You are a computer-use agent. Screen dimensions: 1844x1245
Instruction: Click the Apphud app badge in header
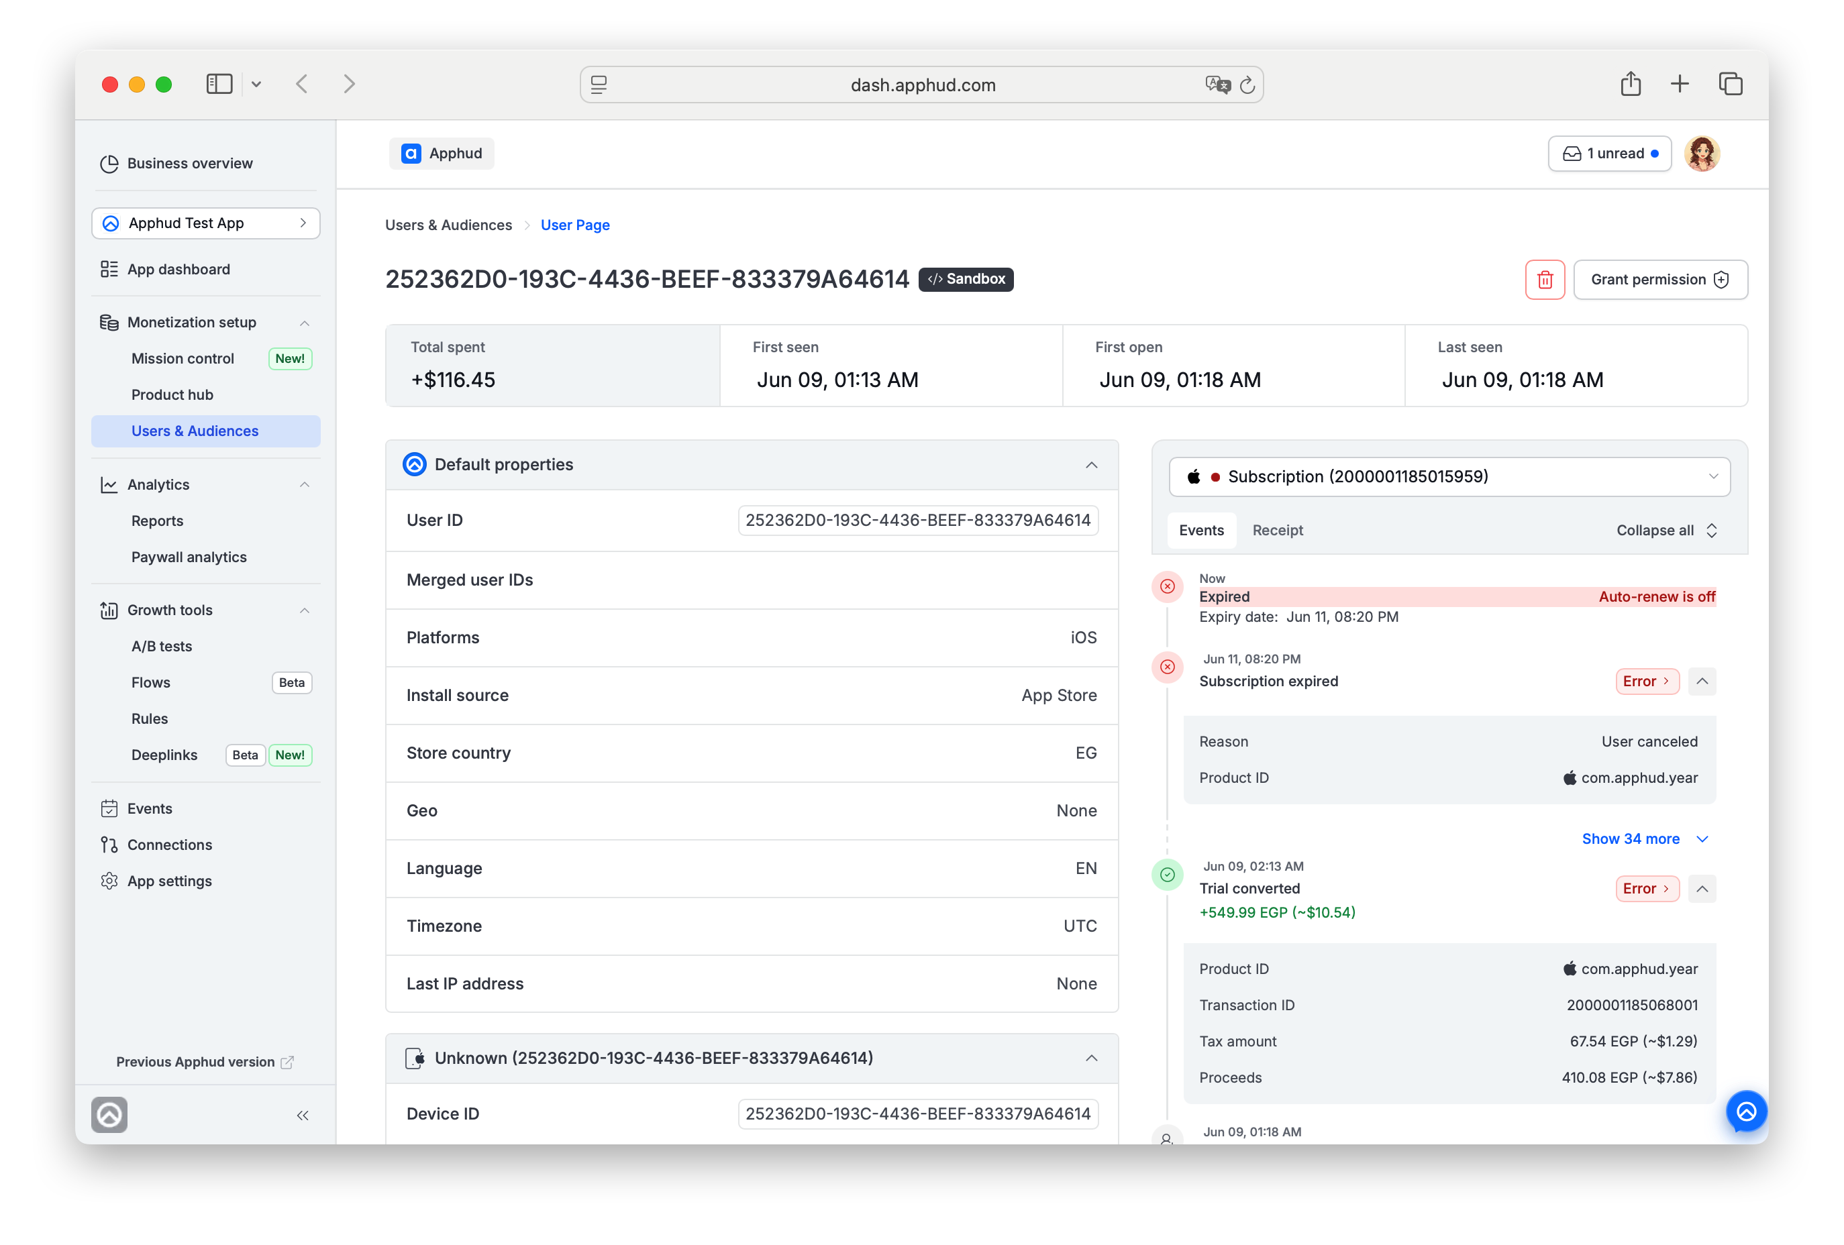(442, 154)
